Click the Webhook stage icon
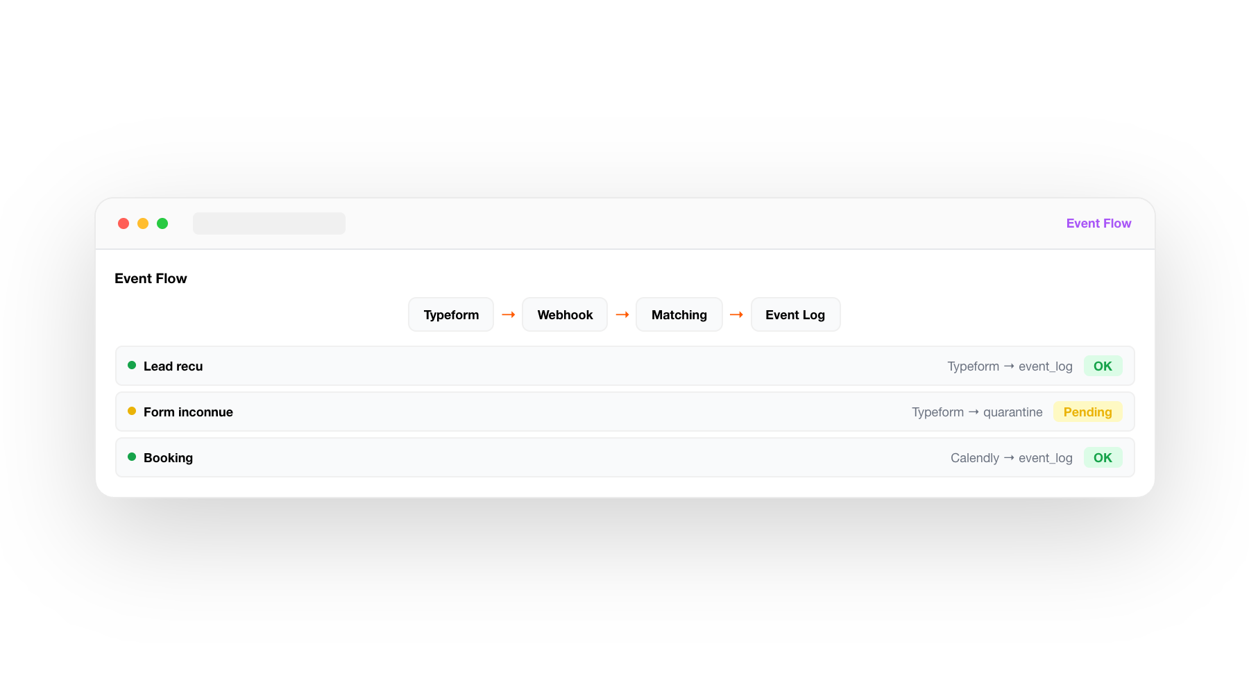Image resolution: width=1249 pixels, height=694 pixels. click(x=564, y=314)
